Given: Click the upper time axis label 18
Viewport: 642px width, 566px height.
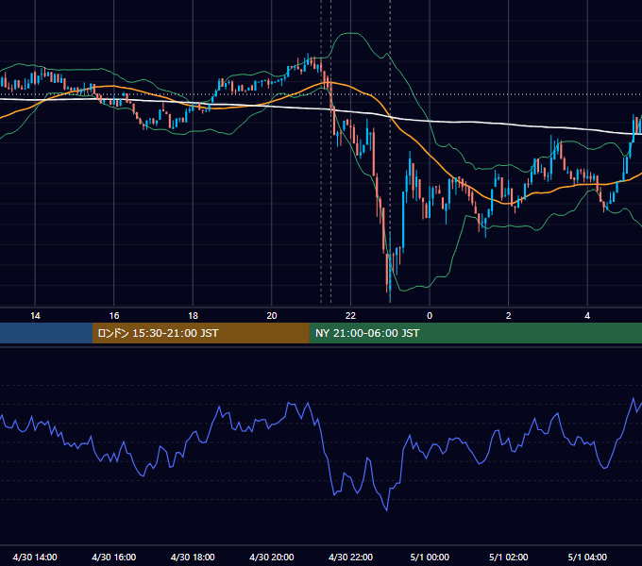Looking at the screenshot, I should tap(193, 316).
